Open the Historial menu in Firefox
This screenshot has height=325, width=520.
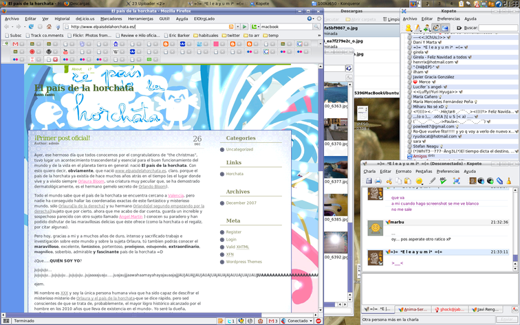point(62,19)
